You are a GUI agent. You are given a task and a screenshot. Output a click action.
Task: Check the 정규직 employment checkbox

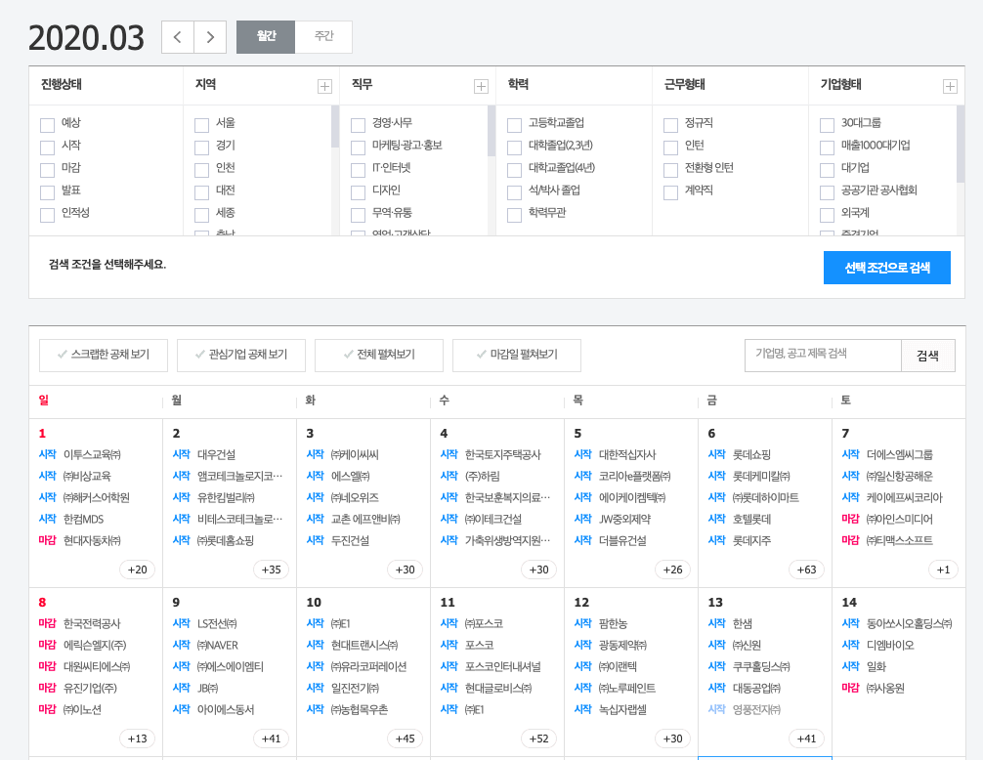tap(670, 125)
